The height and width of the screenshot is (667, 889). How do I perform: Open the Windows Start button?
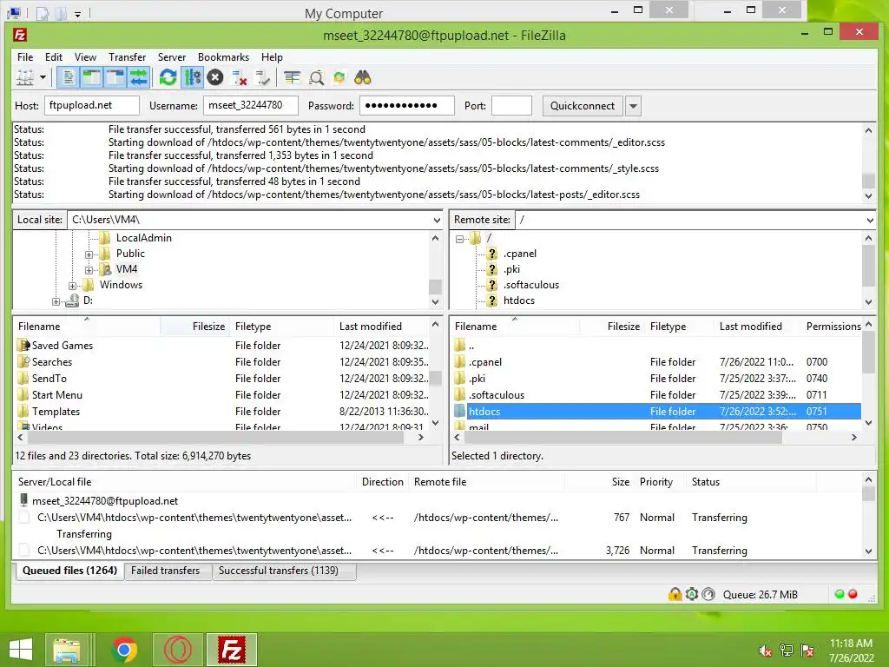click(x=21, y=650)
